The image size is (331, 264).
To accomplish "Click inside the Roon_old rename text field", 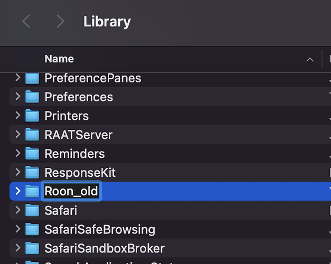I will click(x=71, y=191).
